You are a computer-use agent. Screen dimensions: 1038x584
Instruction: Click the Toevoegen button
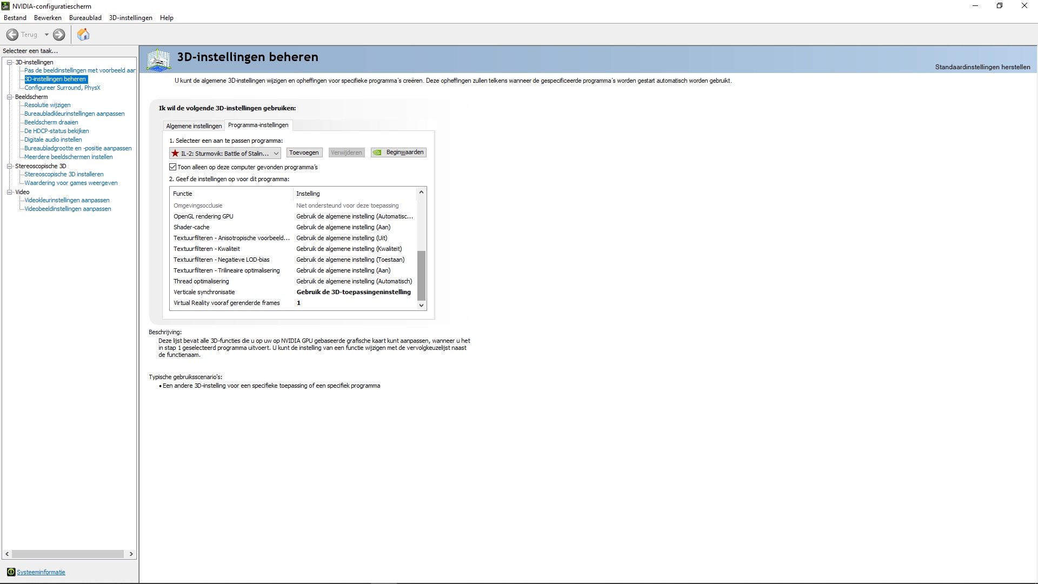coord(304,152)
